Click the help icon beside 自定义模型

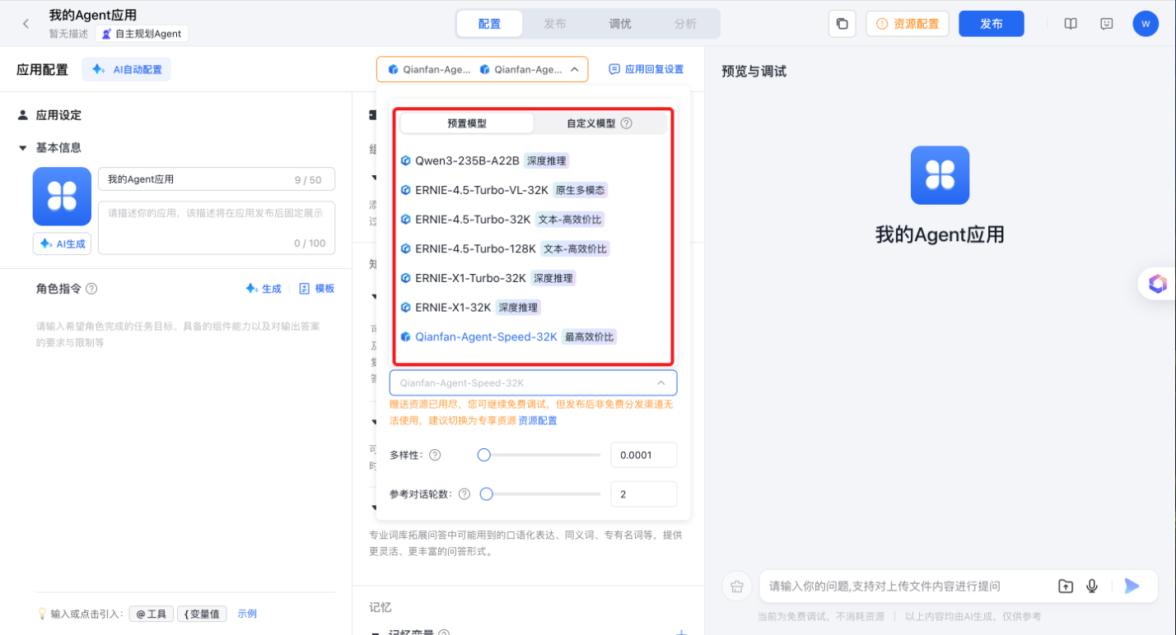coord(626,123)
